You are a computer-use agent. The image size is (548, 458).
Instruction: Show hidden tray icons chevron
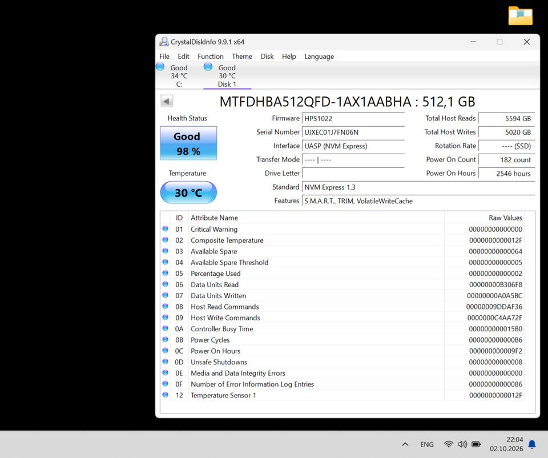[x=405, y=444]
